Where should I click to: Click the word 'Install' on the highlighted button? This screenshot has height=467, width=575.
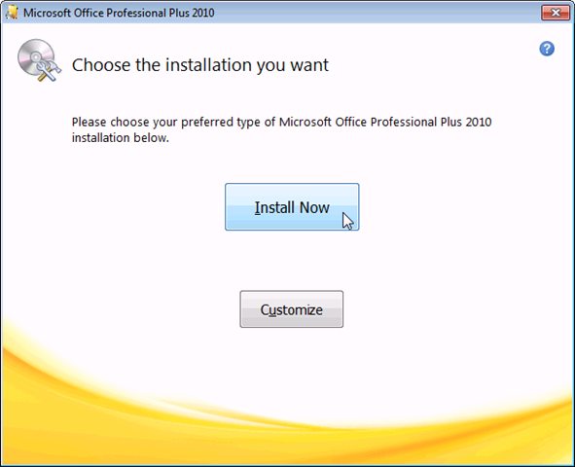click(274, 207)
